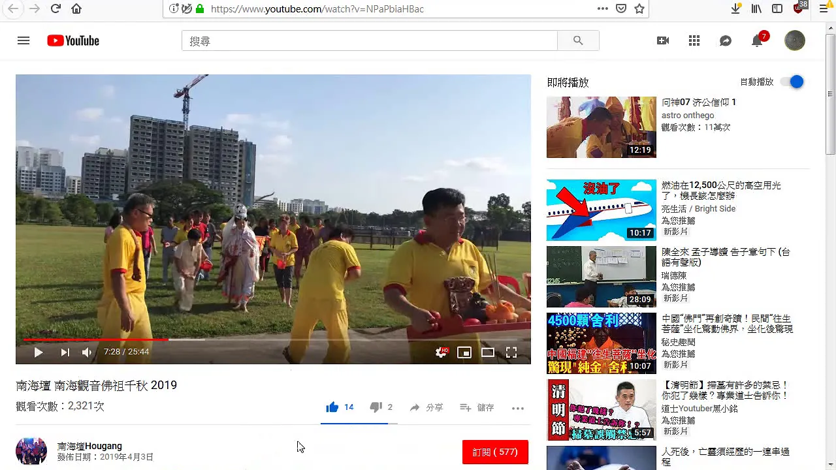This screenshot has width=836, height=470.
Task: Go back in browser history
Action: point(13,8)
